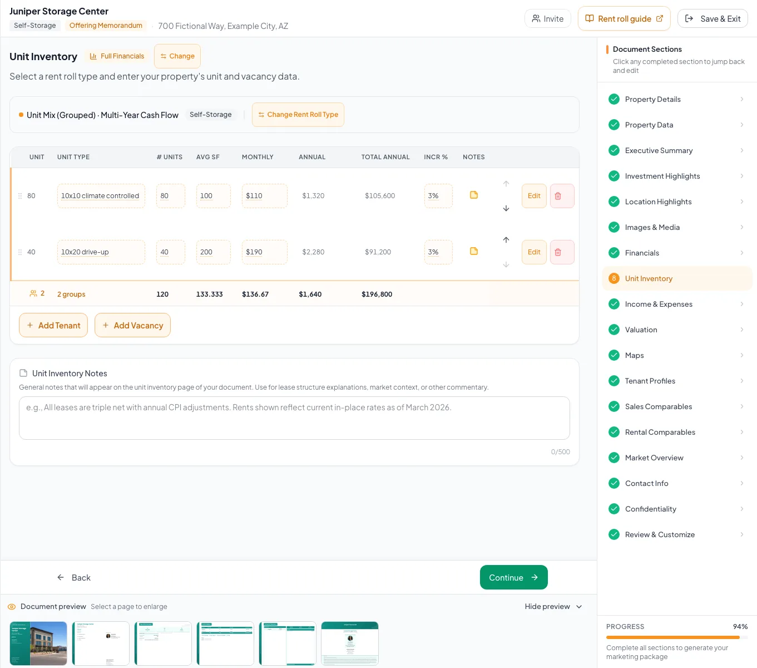The image size is (757, 668).
Task: Click the Maps completed checkmark icon
Action: tap(614, 355)
